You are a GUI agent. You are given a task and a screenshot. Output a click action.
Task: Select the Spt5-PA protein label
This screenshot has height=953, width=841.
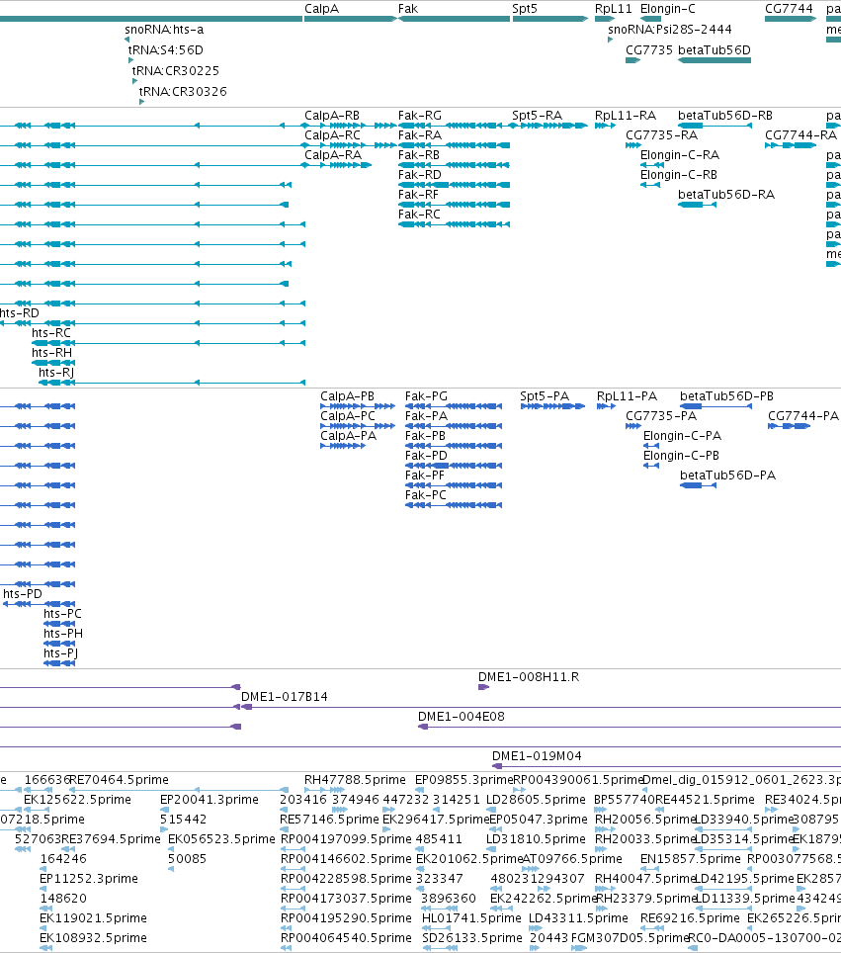545,396
